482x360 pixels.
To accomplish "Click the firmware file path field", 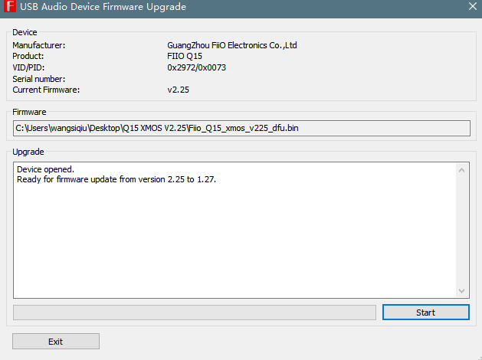I will tap(241, 128).
